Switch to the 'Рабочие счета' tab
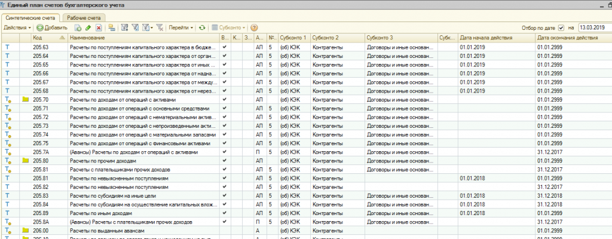612x239 pixels. tap(84, 18)
